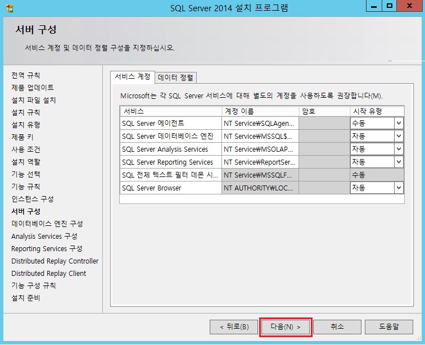The image size is (425, 345).
Task: Open startup type dropdown for SQL Server Analysis Services
Action: coord(399,149)
